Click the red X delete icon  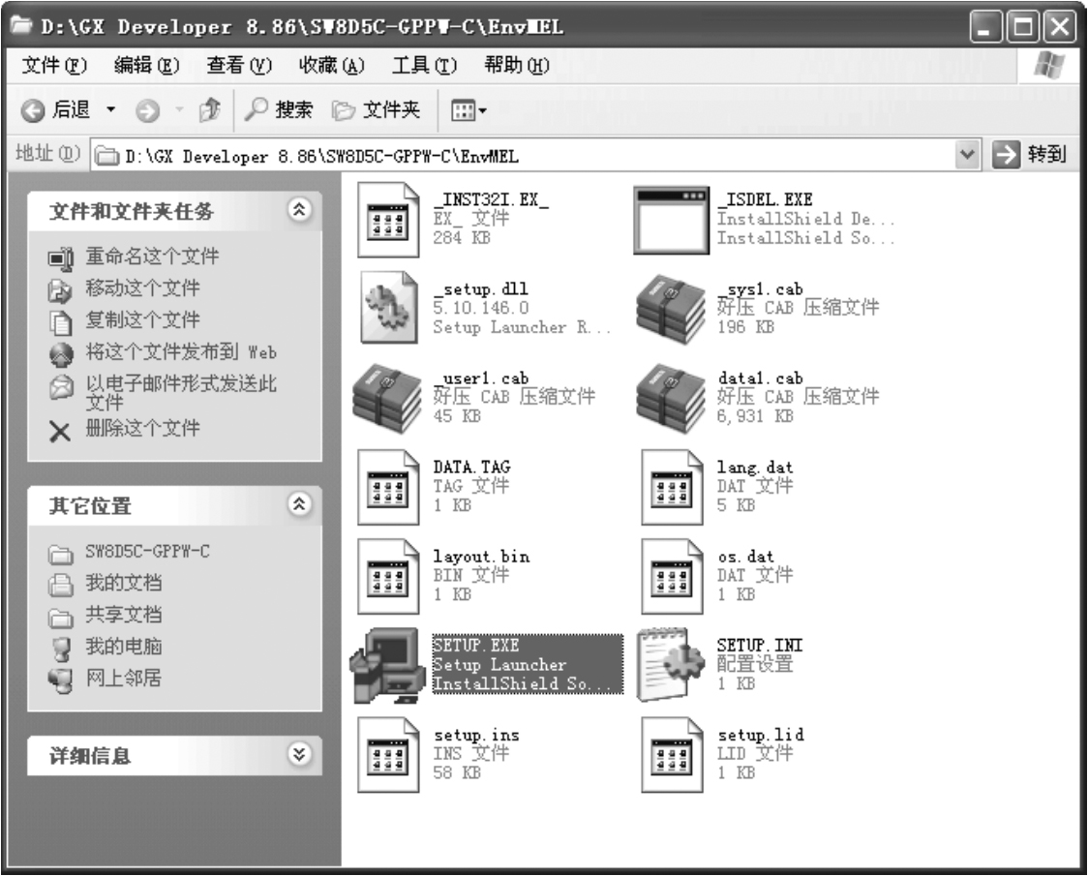coord(60,432)
